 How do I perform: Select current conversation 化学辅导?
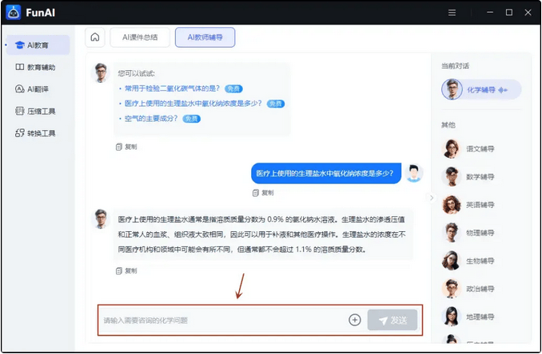479,90
